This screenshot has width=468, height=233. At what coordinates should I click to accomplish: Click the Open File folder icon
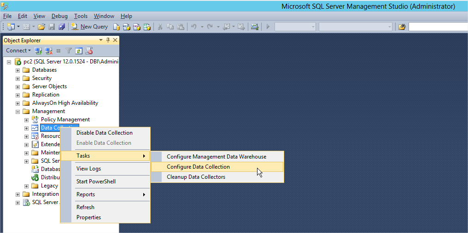tap(41, 27)
